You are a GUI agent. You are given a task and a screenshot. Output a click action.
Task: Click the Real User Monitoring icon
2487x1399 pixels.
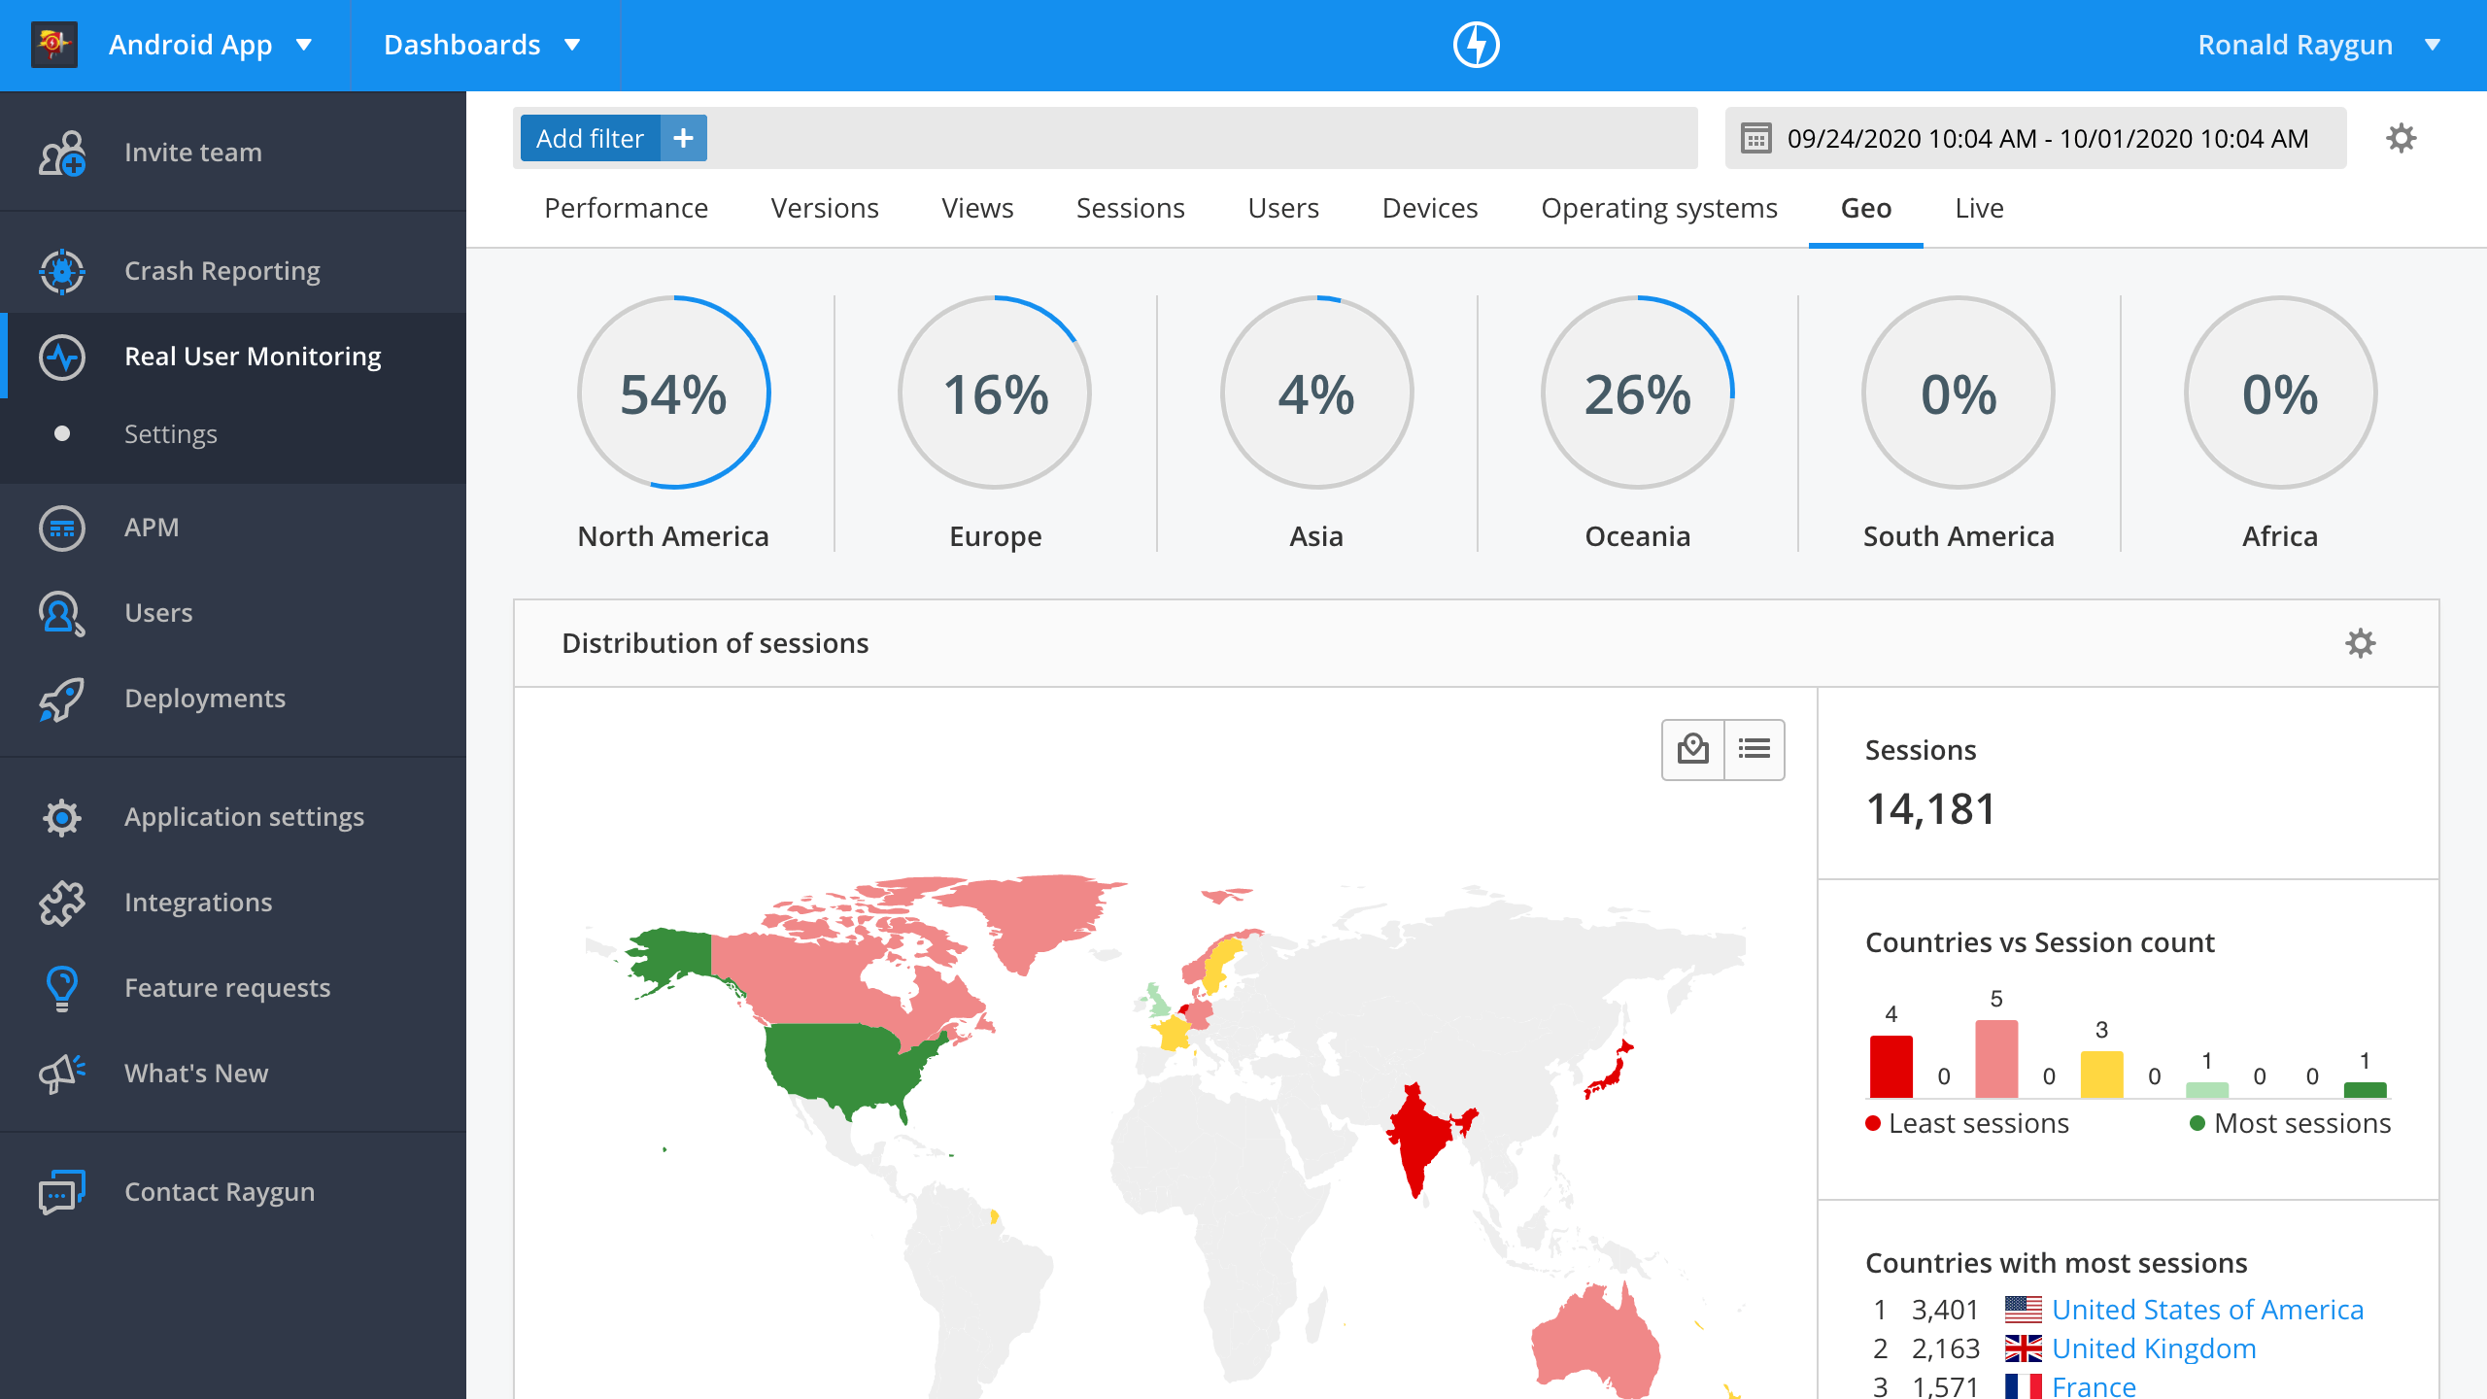[x=60, y=356]
